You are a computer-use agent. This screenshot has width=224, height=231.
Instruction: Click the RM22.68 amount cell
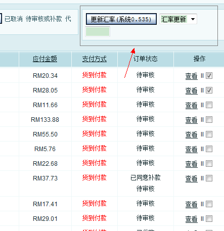pyautogui.click(x=45, y=164)
